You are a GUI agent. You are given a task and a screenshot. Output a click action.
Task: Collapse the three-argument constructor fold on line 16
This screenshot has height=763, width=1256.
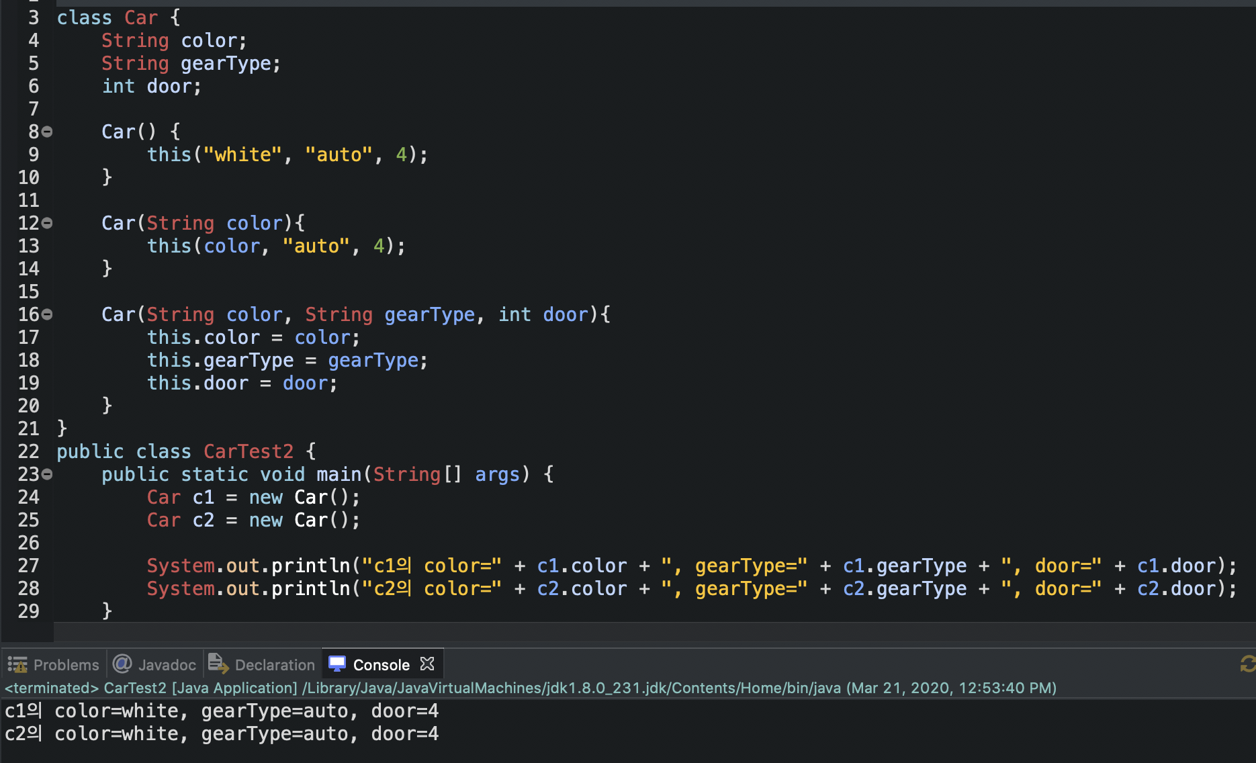tap(47, 315)
